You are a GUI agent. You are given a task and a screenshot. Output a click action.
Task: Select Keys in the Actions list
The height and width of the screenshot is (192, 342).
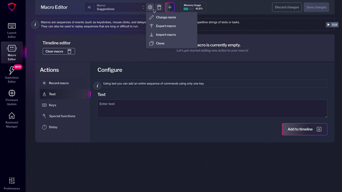tap(52, 105)
